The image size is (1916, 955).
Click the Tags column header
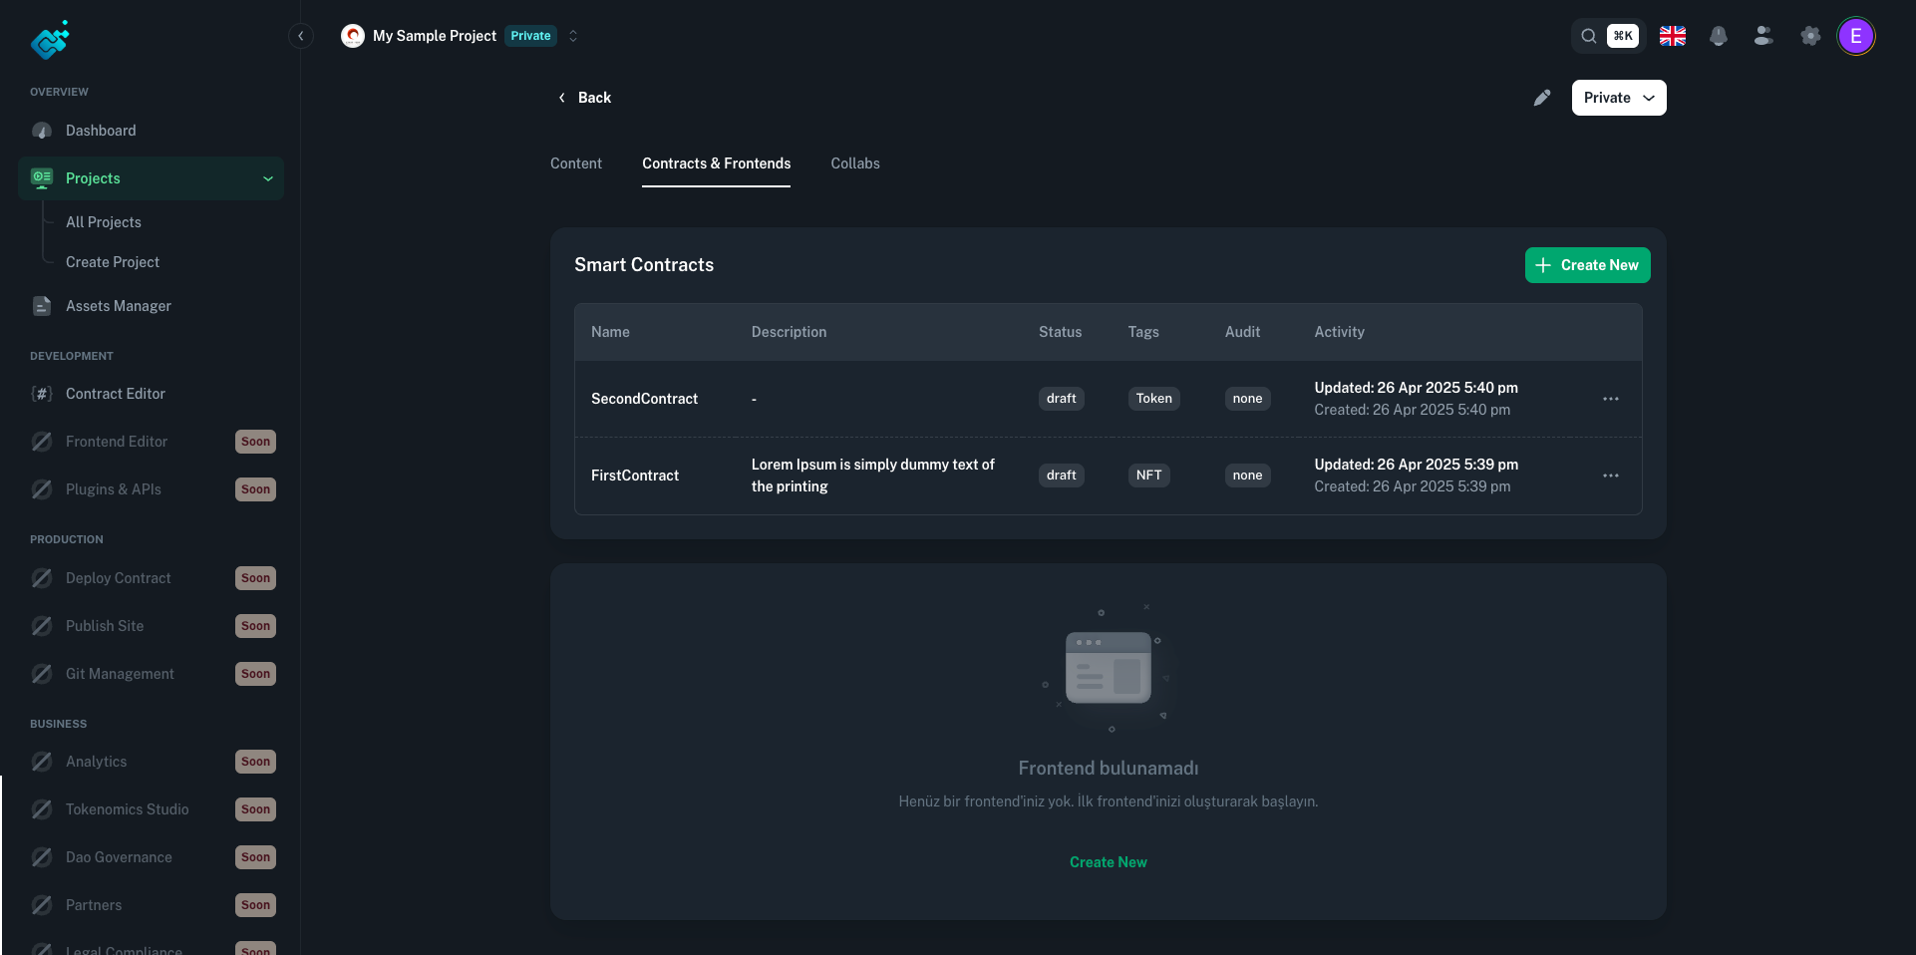[1143, 332]
